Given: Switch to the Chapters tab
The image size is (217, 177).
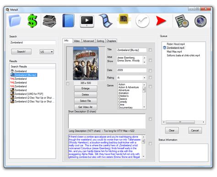Looking at the screenshot, I should pos(111,41).
